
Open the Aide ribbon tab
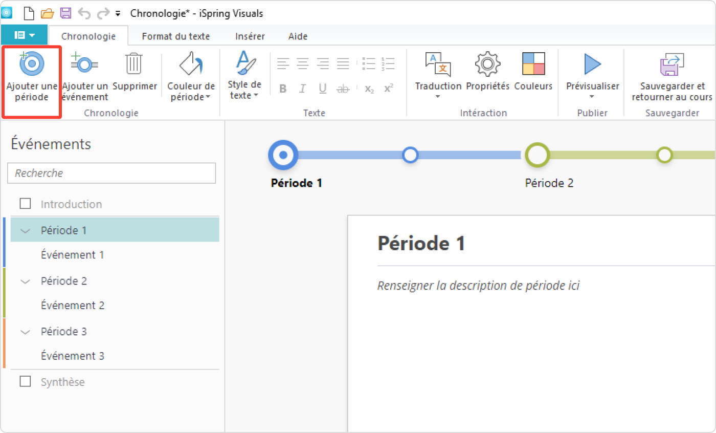[298, 36]
